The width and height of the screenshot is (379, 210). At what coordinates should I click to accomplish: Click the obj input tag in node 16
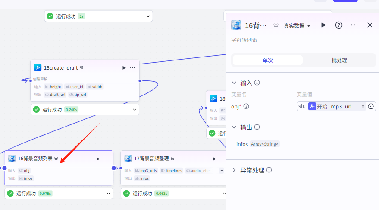24,171
